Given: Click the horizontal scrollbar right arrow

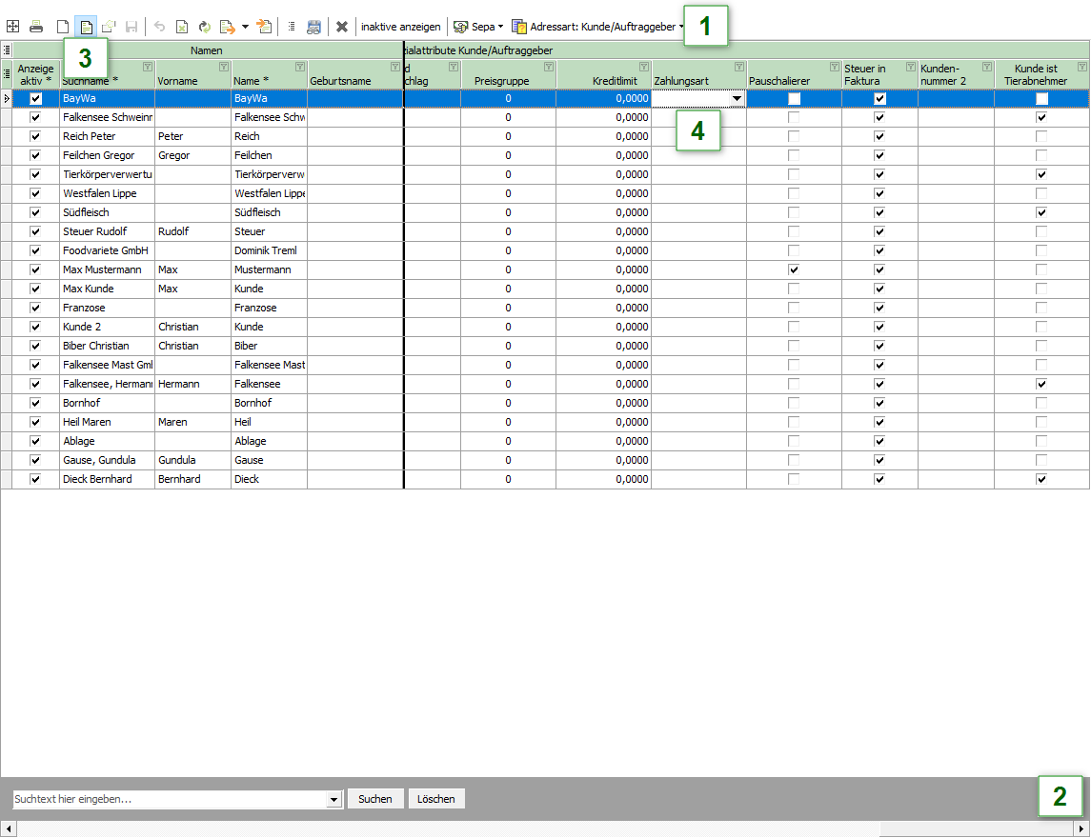Looking at the screenshot, I should tap(1081, 828).
